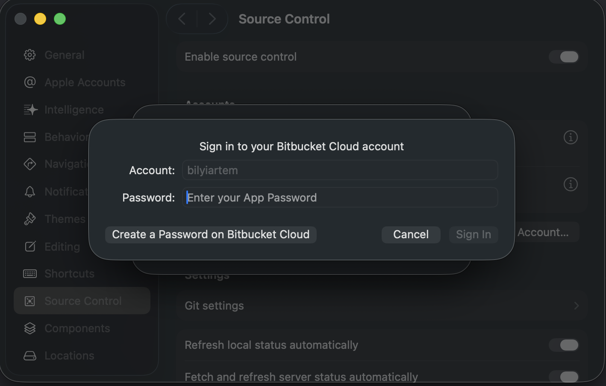The image size is (606, 386).
Task: Go back with the left chevron
Action: pos(182,19)
